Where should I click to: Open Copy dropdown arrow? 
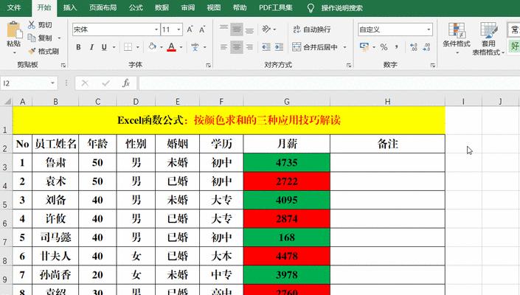pyautogui.click(x=59, y=38)
